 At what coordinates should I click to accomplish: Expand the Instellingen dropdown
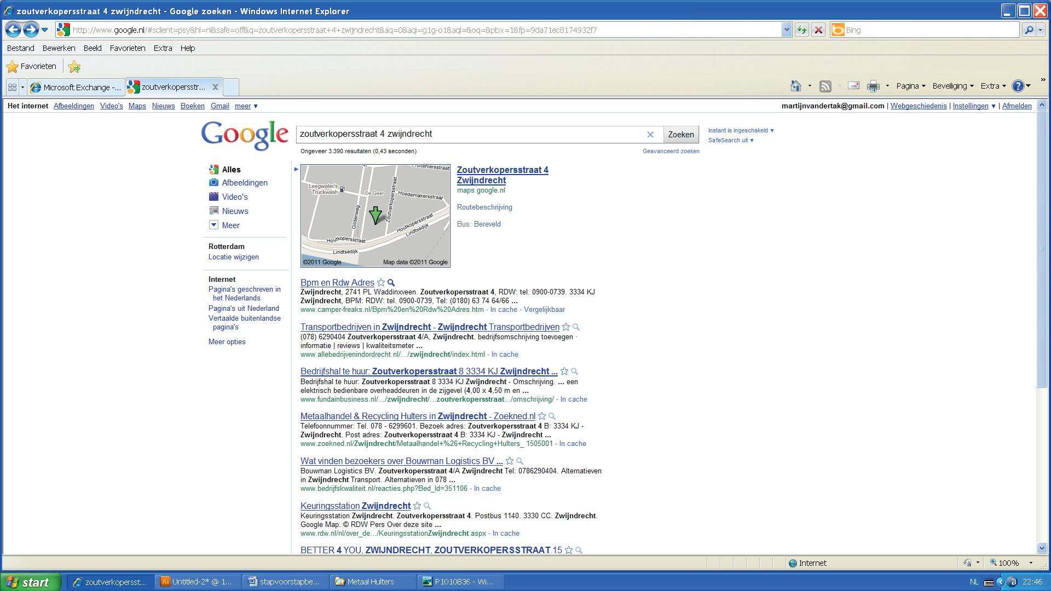pyautogui.click(x=974, y=106)
